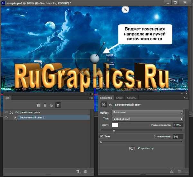The height and width of the screenshot is (177, 193).
Task: Filter 3D panel by whole scene
Action: (39, 105)
